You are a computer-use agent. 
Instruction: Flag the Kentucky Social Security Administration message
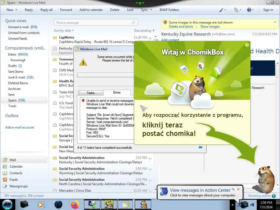click(x=150, y=159)
